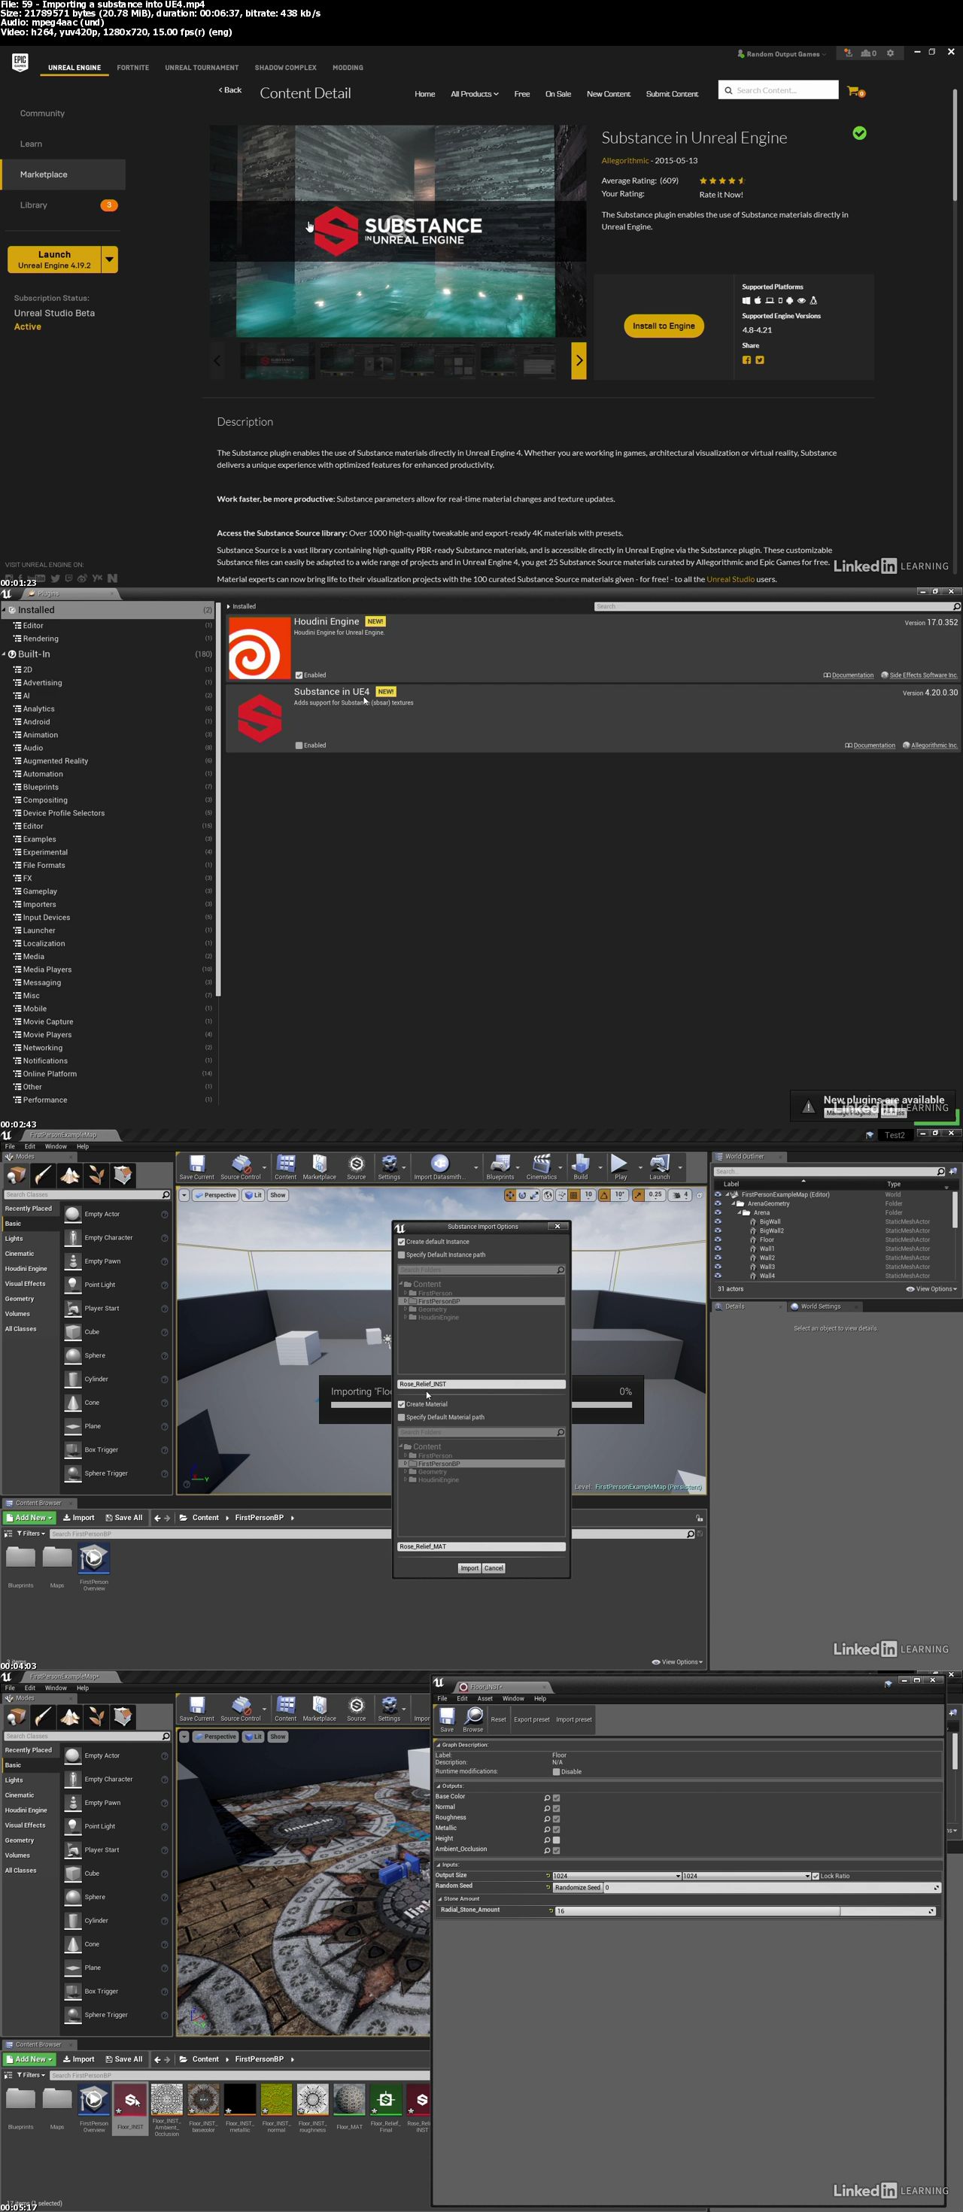
Task: Select the translate gizmo icon in viewport toolbar
Action: tap(509, 1195)
